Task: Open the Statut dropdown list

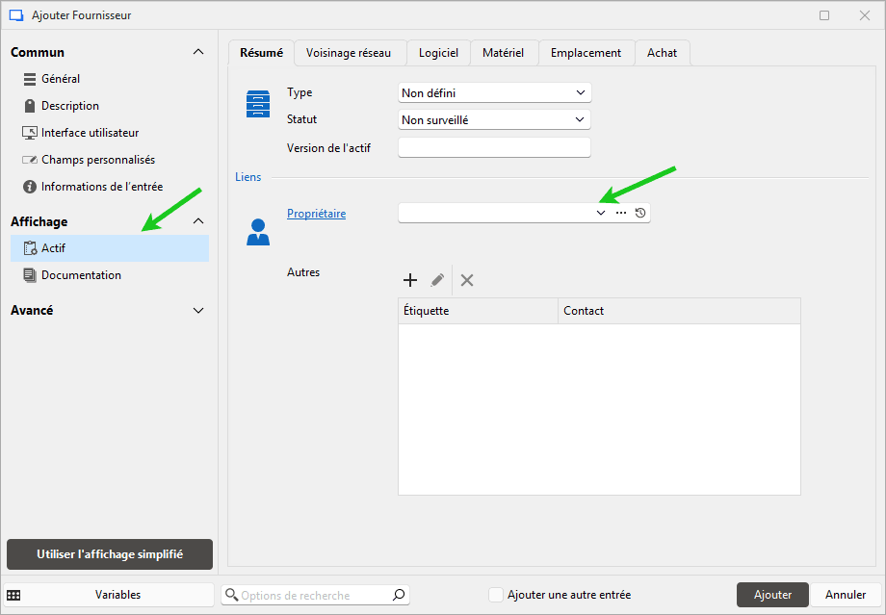Action: click(494, 119)
